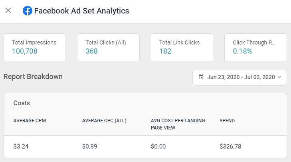291x162 pixels.
Task: Click the $326.78 spend value
Action: pyautogui.click(x=230, y=147)
